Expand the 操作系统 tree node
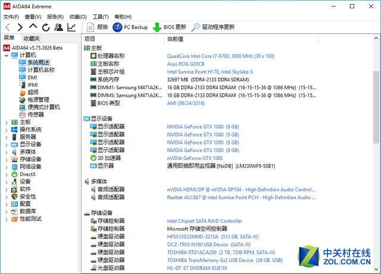381x274 pixels. click(7, 130)
